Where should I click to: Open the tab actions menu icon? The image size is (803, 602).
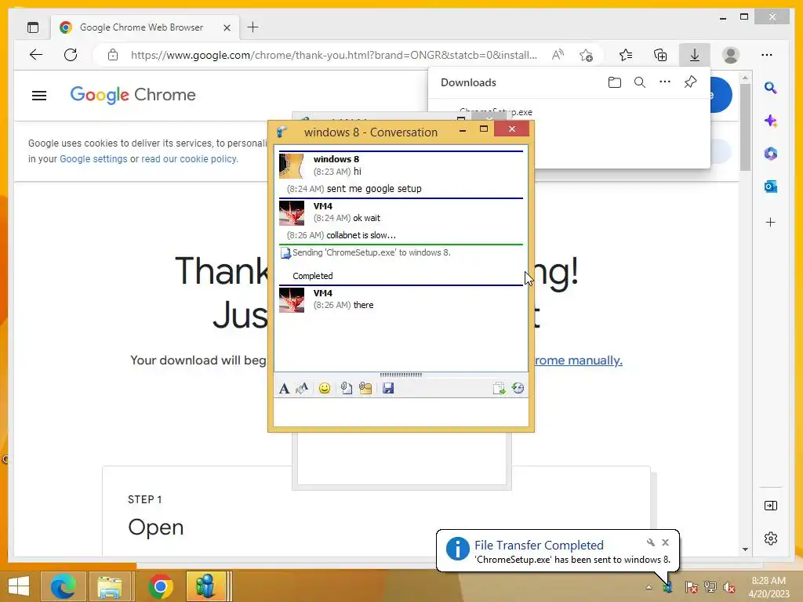33,27
